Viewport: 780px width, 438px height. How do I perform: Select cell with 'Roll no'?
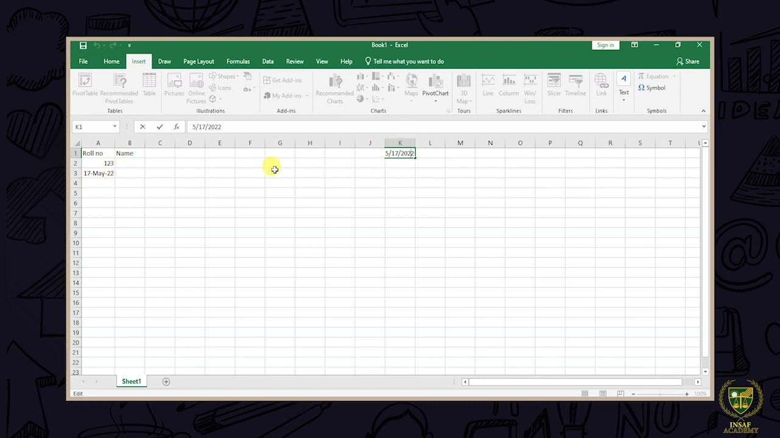[x=97, y=153]
